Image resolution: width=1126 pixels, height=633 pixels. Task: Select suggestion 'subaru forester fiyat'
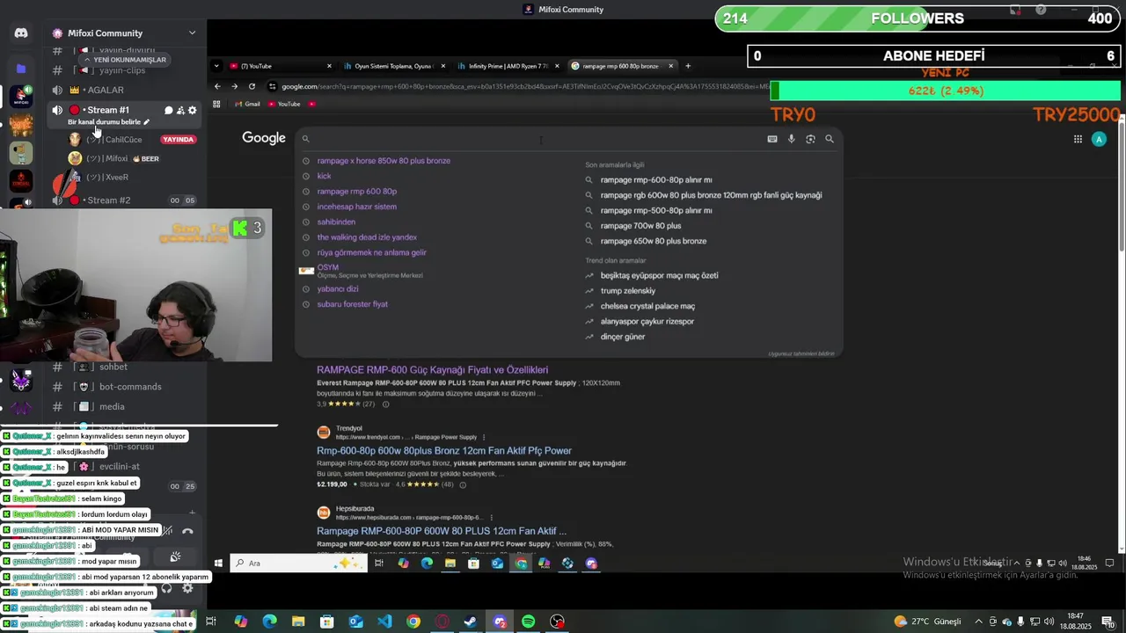pyautogui.click(x=353, y=304)
